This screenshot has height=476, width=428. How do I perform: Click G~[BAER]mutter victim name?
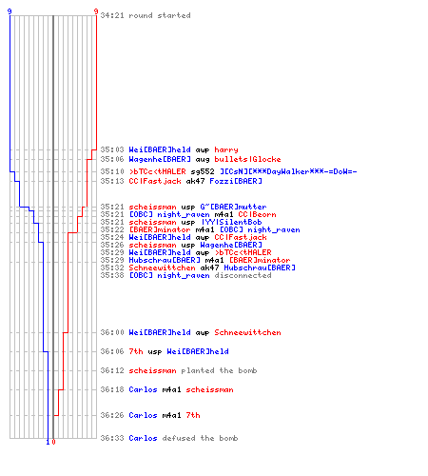[x=233, y=207]
